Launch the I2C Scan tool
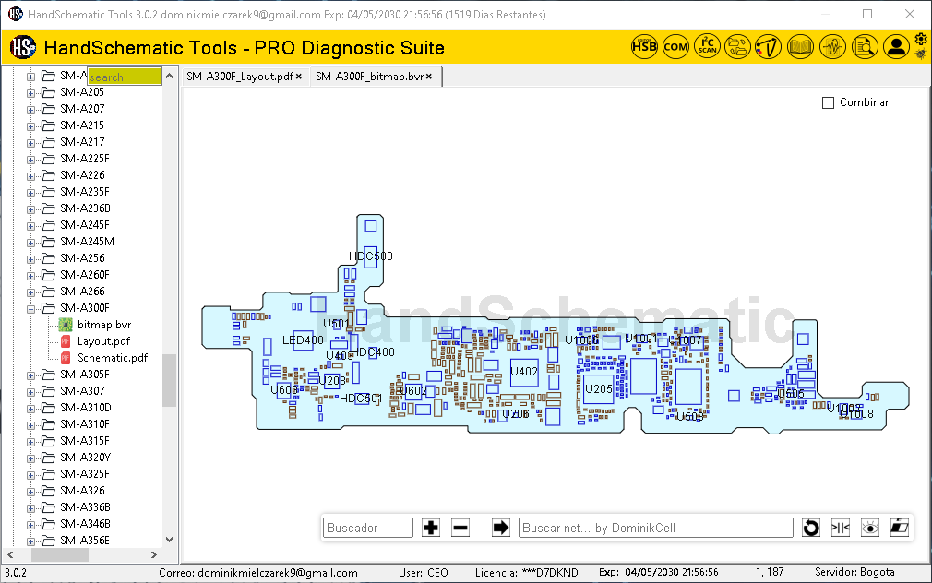Screen dimensions: 932x583 [708, 46]
